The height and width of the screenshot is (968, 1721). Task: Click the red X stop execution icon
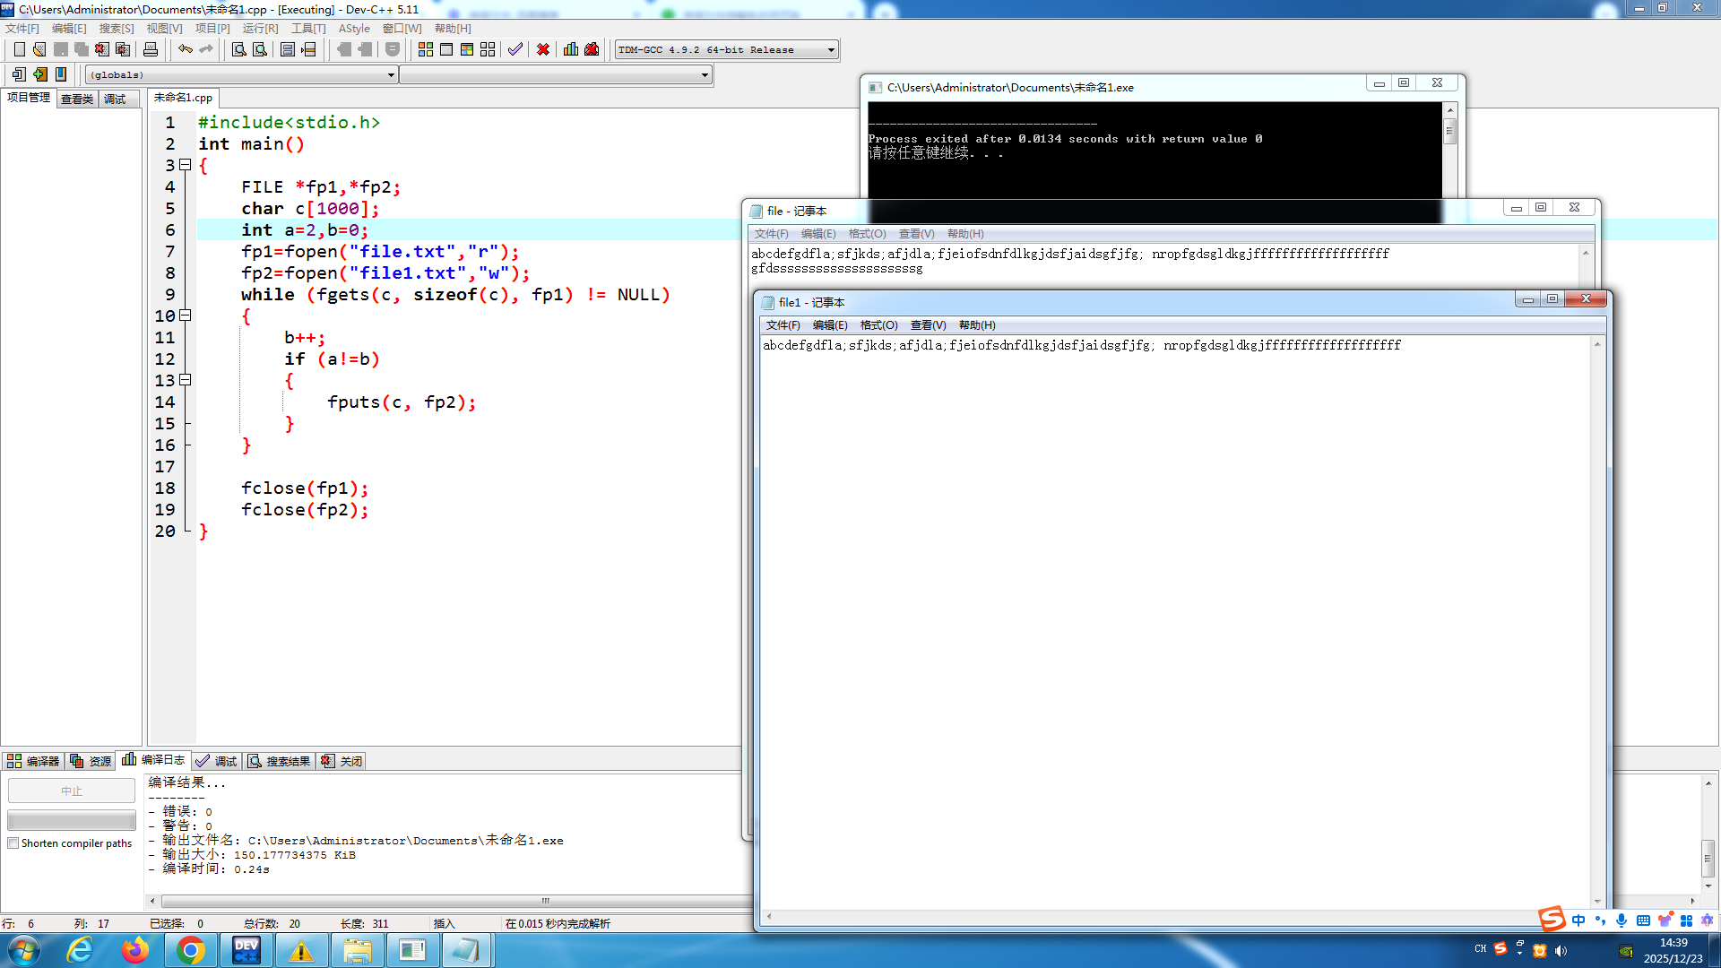(x=542, y=49)
